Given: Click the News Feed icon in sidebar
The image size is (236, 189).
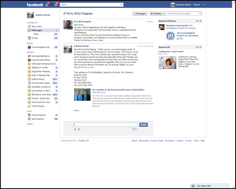Looking at the screenshot, I should pos(29,26).
